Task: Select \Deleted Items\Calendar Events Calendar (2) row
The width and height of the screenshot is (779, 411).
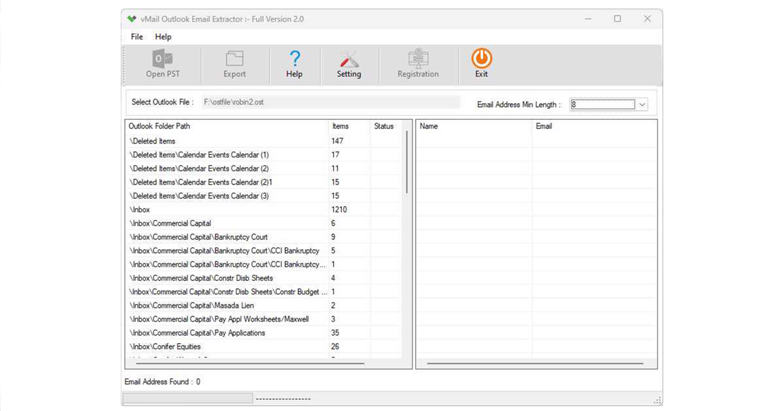Action: pos(263,168)
